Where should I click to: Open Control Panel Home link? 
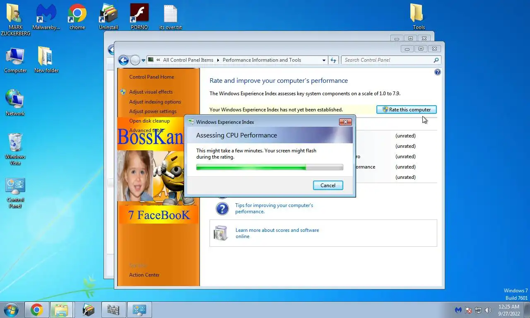click(152, 77)
